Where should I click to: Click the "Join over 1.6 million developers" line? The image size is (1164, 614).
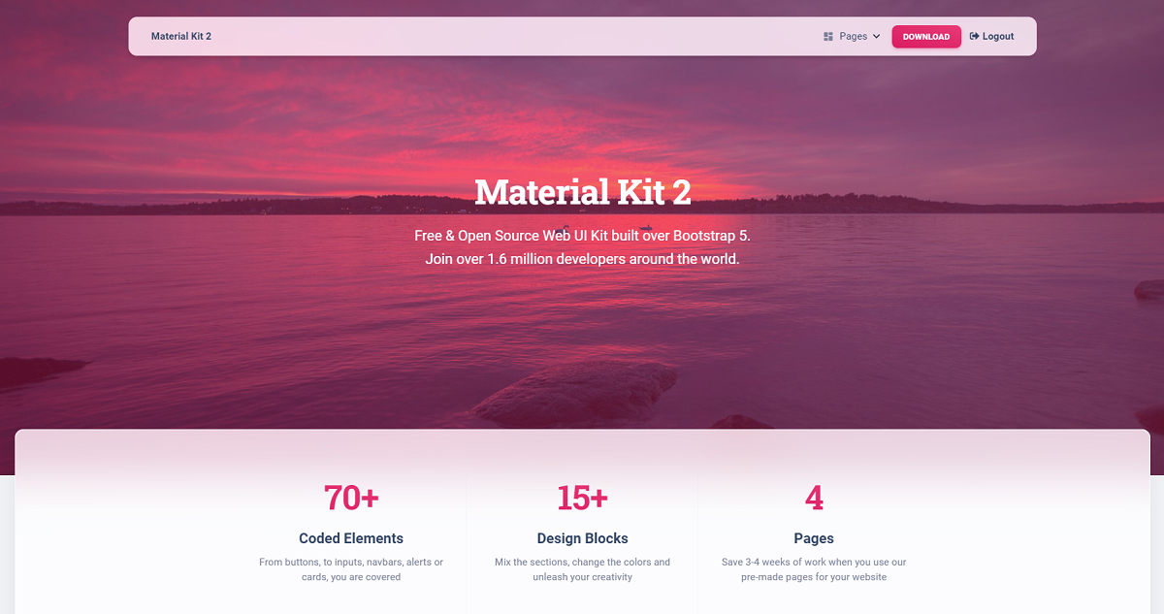coord(582,259)
